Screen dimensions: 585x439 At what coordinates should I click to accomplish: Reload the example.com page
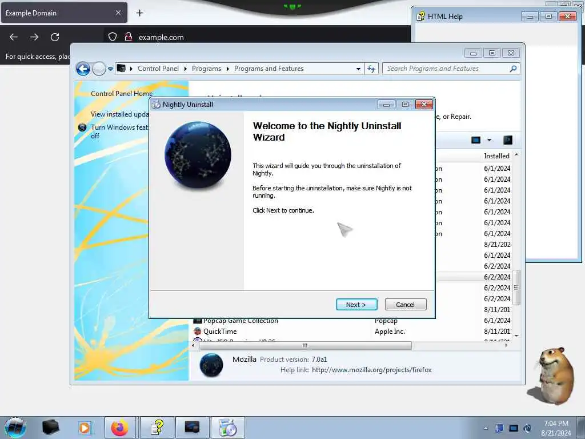55,37
